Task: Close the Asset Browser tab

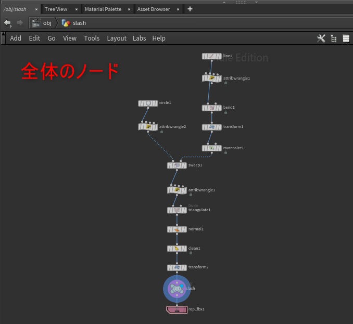Action: tap(178, 9)
